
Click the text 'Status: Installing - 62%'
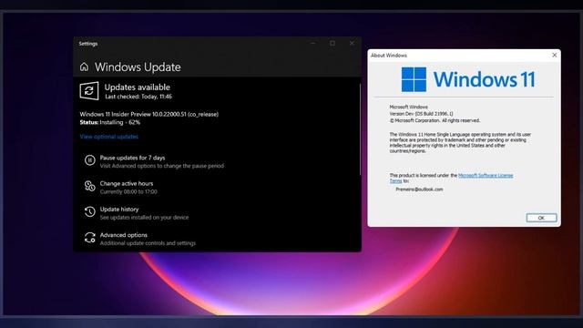110,122
